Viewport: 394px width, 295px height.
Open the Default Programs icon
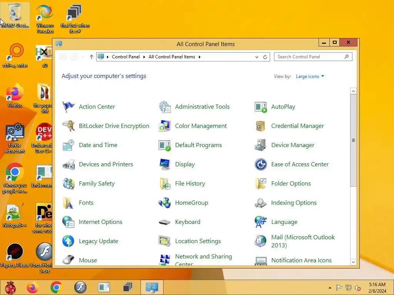165,145
